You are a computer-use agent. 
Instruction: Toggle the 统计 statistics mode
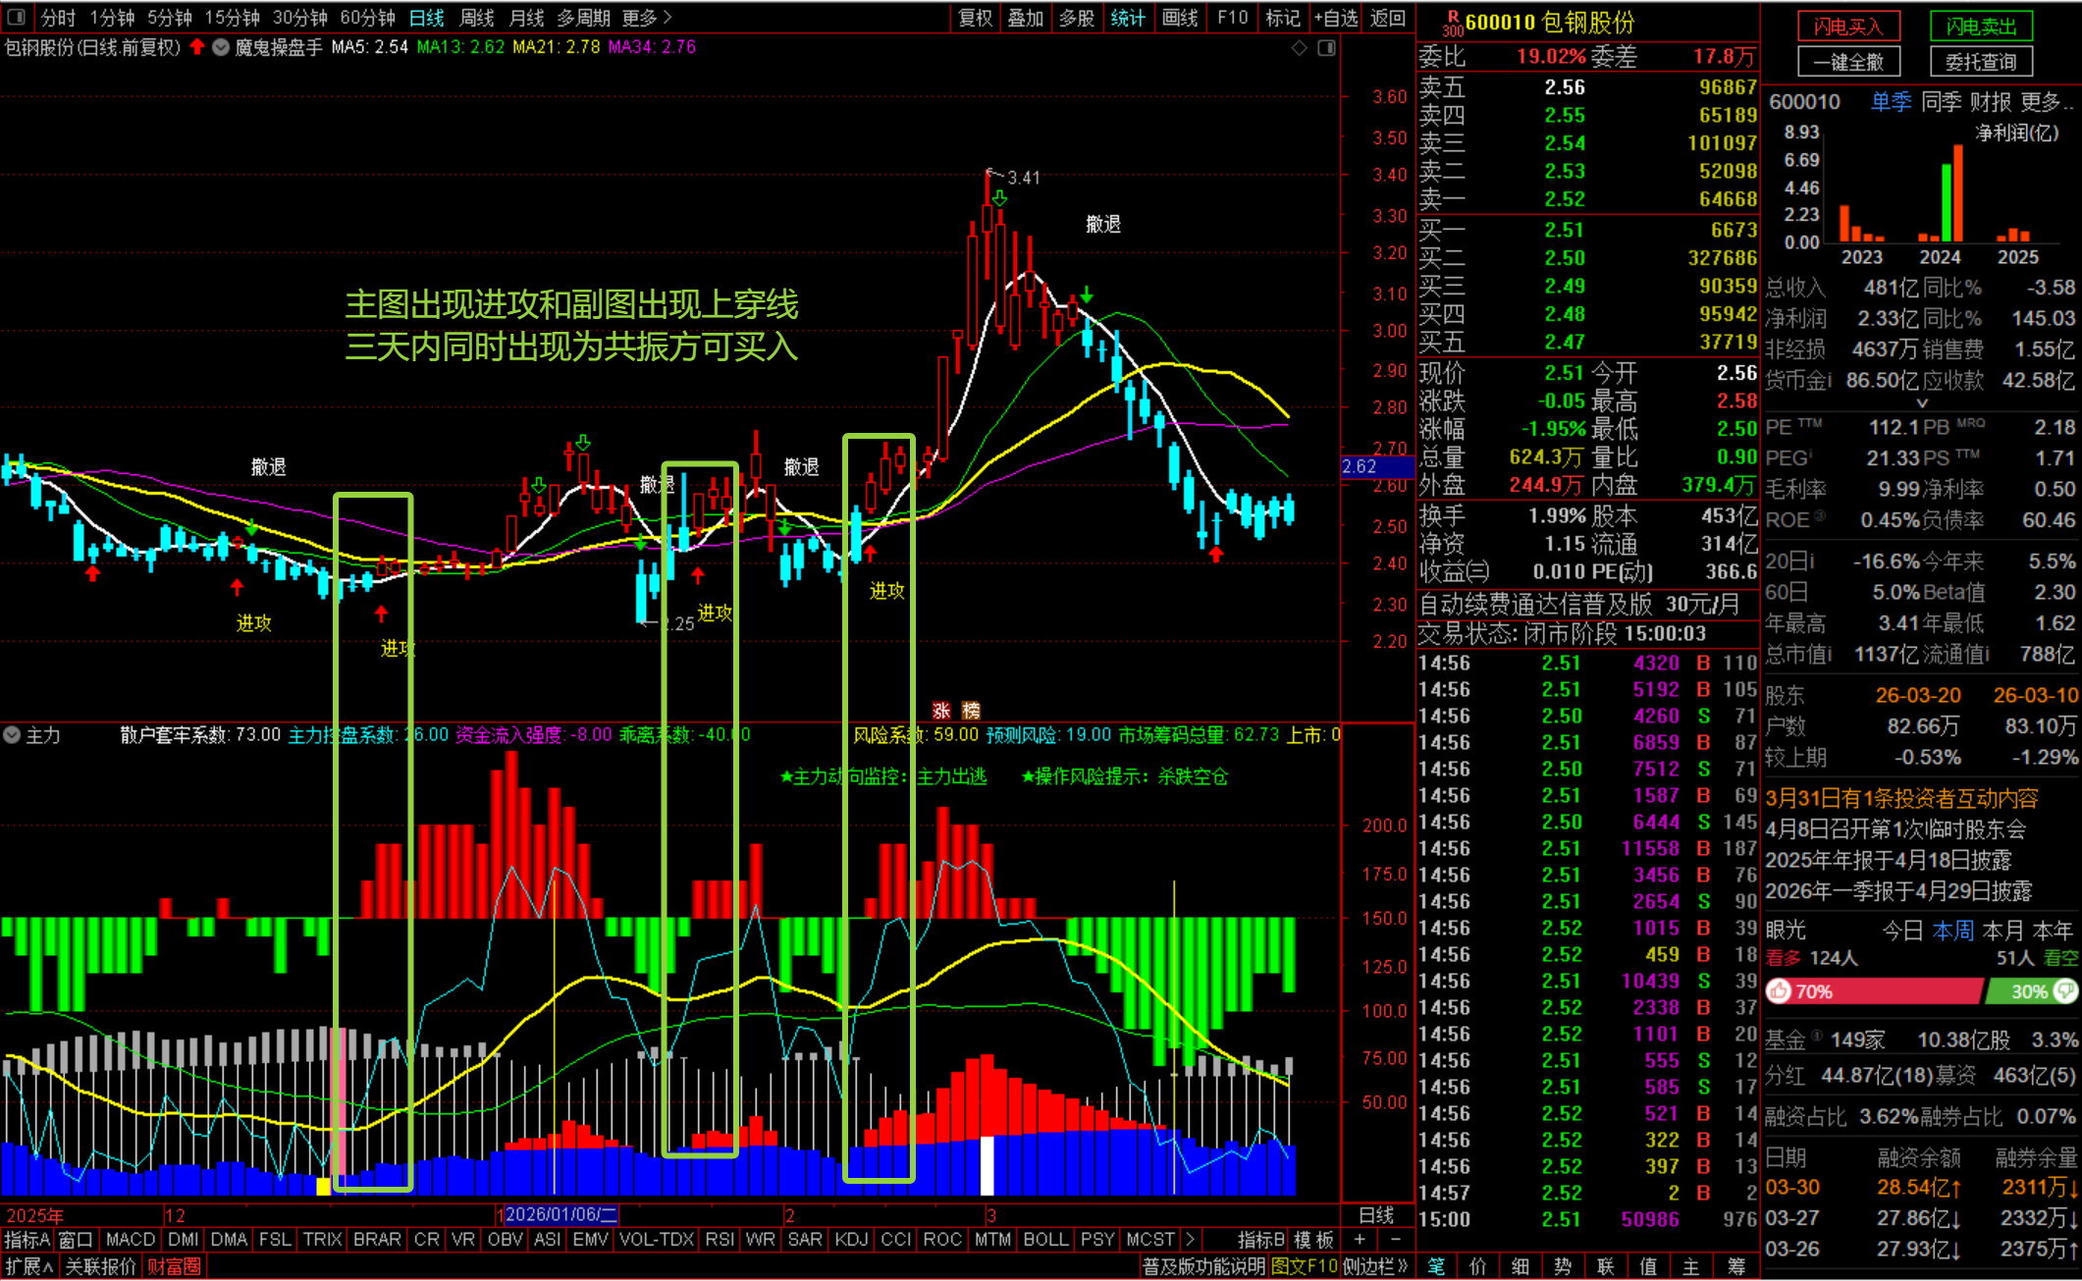click(1127, 18)
